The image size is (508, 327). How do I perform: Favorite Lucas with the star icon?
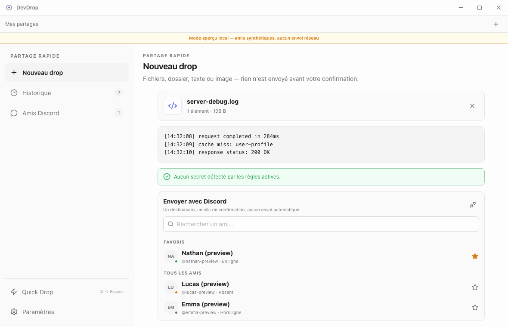click(475, 287)
